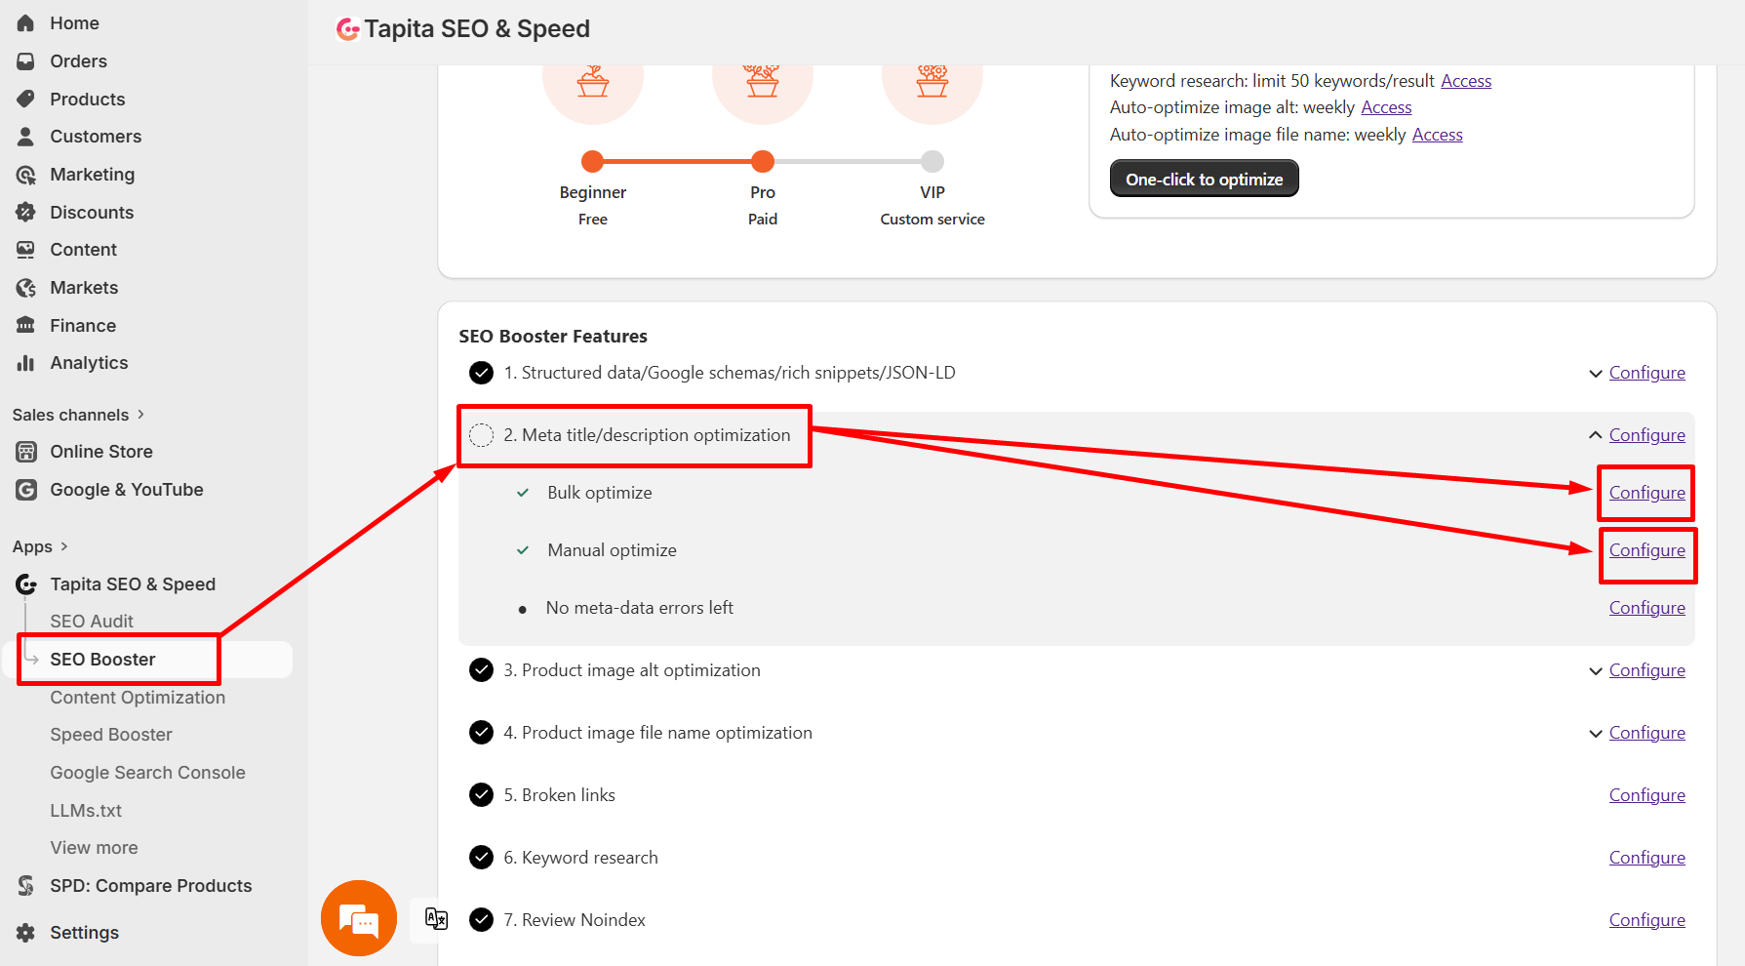Click Configure for No meta-data errors left
The width and height of the screenshot is (1745, 966).
[1647, 608]
